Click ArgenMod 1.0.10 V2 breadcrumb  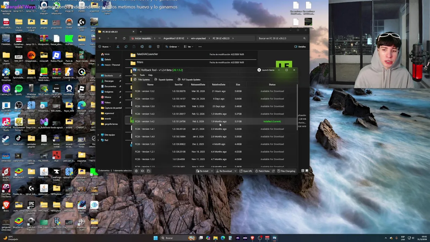coord(174,38)
